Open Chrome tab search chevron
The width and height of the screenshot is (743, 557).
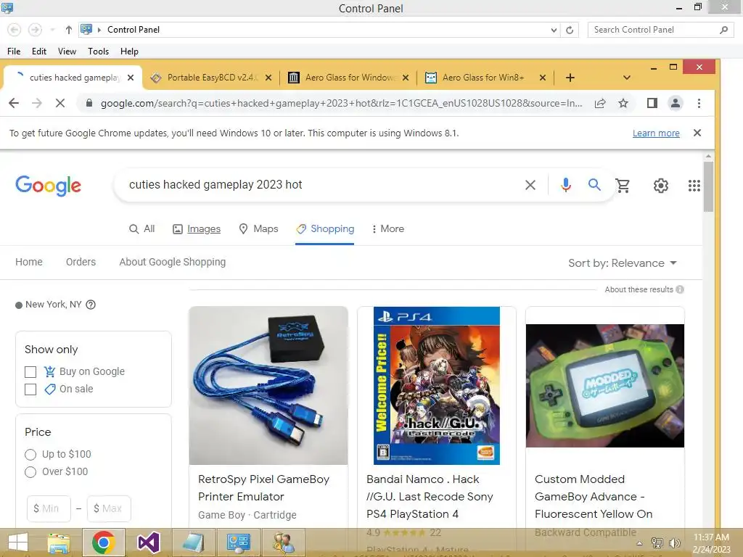[626, 78]
